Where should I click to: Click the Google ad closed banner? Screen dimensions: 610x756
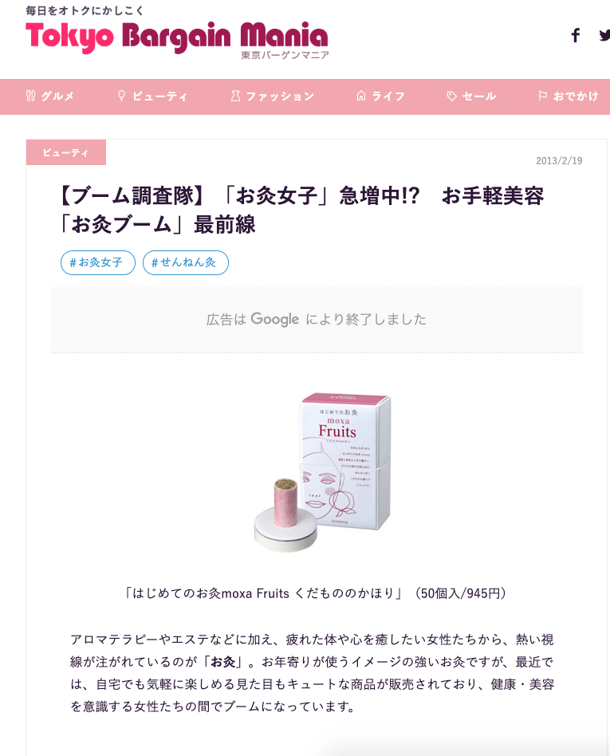[317, 320]
